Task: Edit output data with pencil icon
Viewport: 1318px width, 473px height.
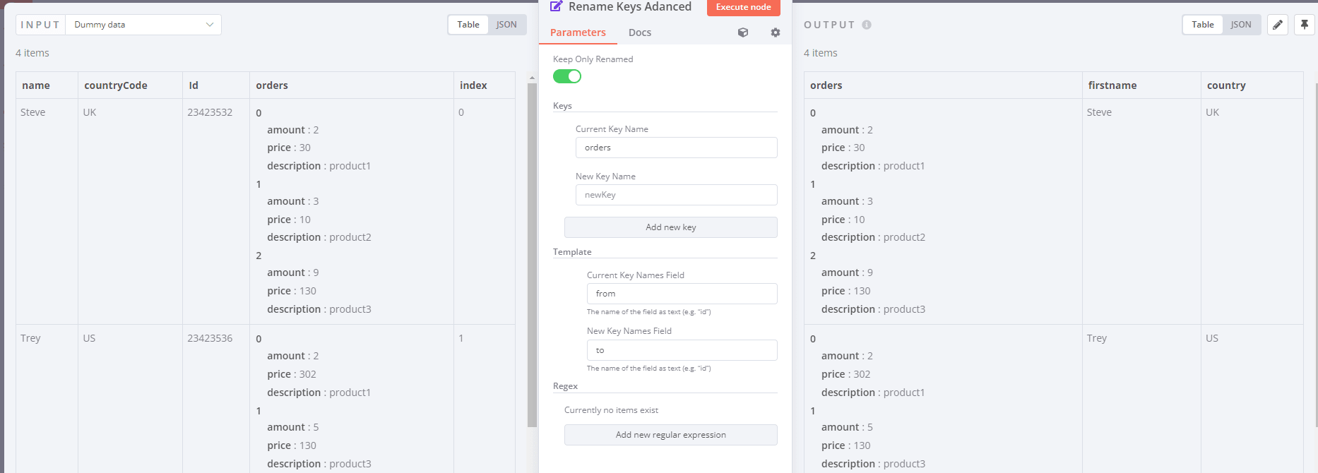Action: (1278, 25)
